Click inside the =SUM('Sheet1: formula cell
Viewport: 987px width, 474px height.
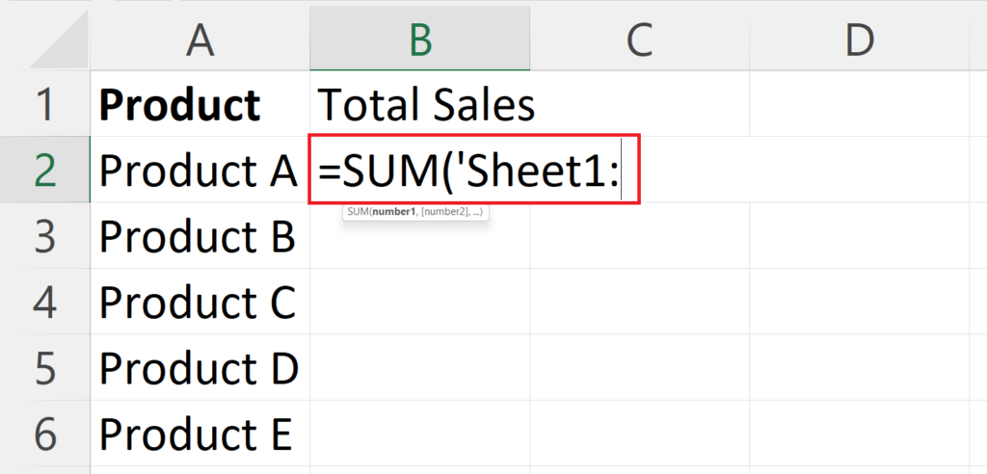pyautogui.click(x=474, y=170)
